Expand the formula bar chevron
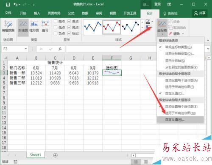Image resolution: width=212 pixels, height=165 pixels. (x=208, y=49)
